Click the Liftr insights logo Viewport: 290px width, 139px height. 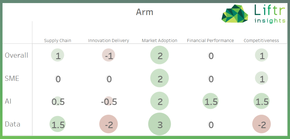click(253, 14)
